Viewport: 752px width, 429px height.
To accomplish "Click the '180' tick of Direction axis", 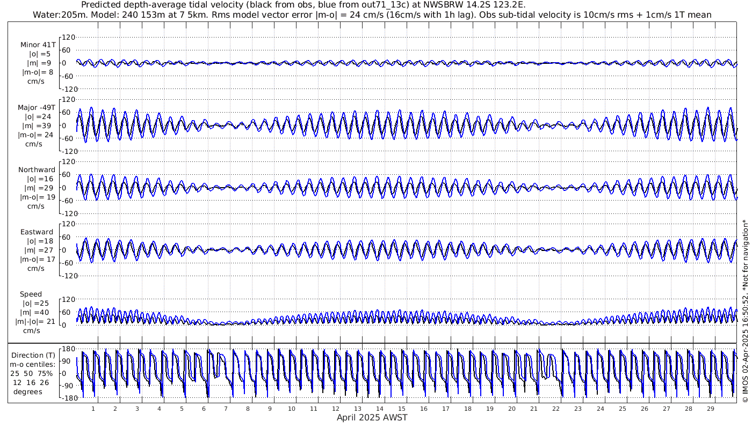I will (x=68, y=349).
